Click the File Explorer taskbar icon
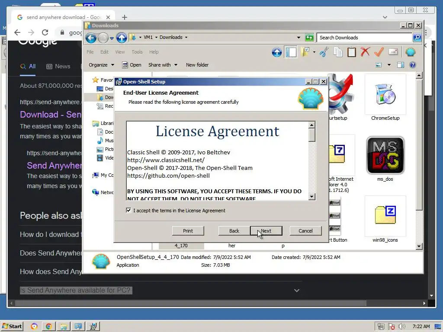443x332 pixels. [64, 326]
